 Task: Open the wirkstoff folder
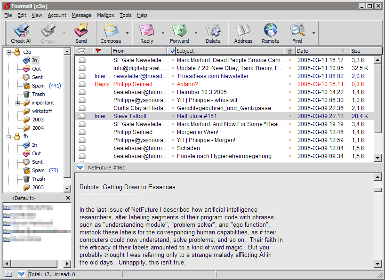(42, 111)
